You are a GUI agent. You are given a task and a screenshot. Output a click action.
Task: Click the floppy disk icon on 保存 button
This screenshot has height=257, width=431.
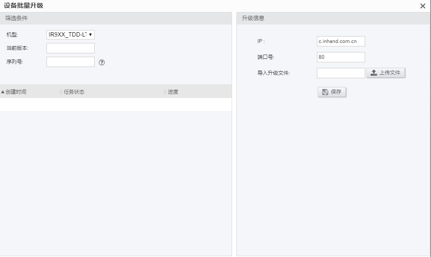pos(324,92)
